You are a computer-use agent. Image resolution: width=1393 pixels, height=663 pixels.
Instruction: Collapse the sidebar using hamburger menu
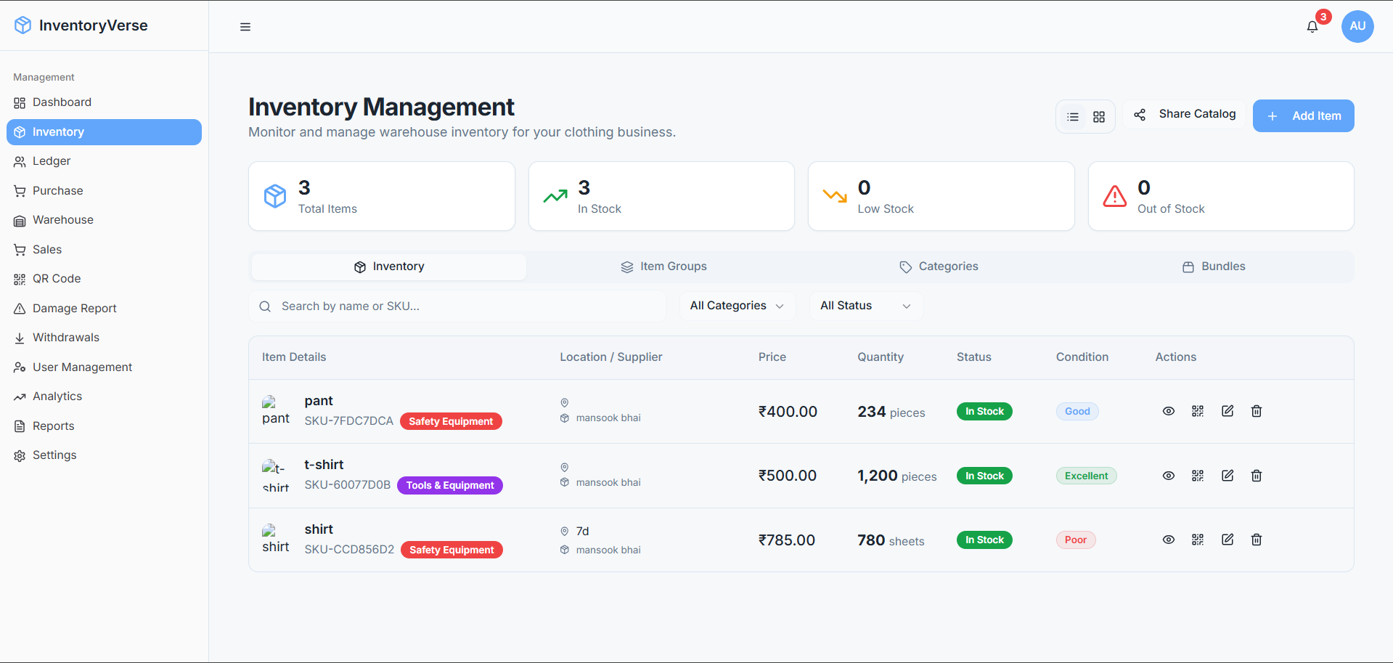(x=245, y=27)
